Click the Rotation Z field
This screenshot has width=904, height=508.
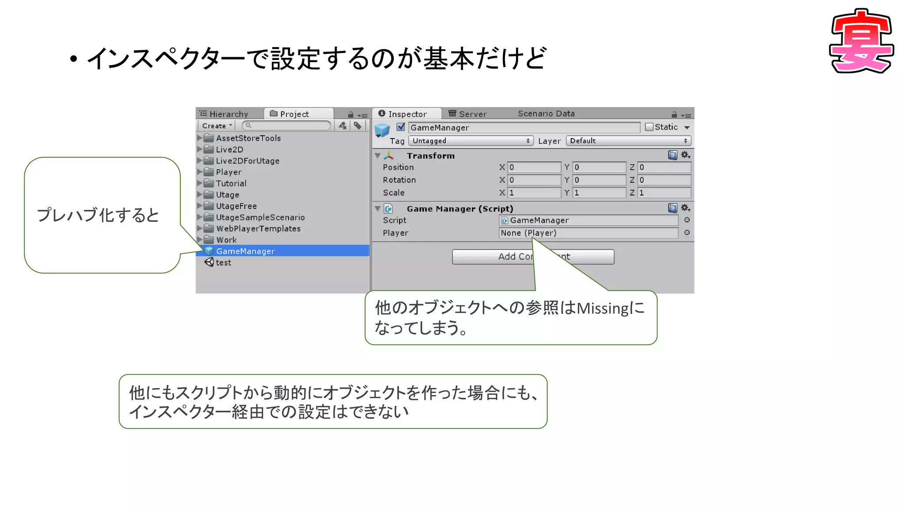[x=664, y=180]
